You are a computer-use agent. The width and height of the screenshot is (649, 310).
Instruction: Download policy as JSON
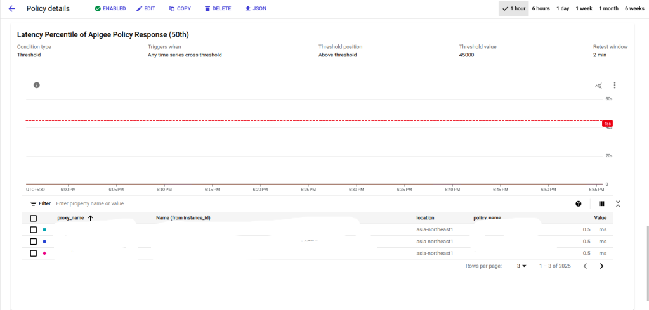point(256,8)
